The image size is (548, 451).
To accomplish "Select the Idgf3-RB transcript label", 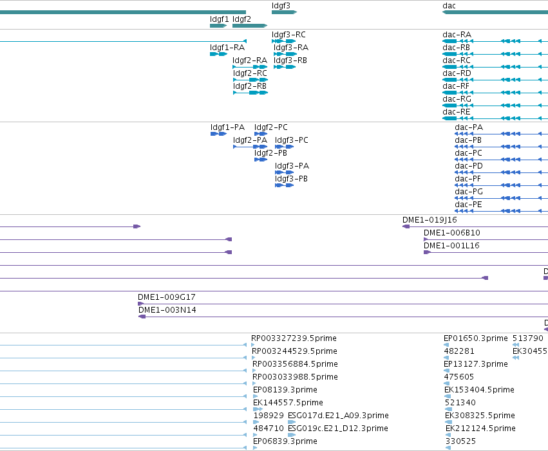I will pos(290,60).
